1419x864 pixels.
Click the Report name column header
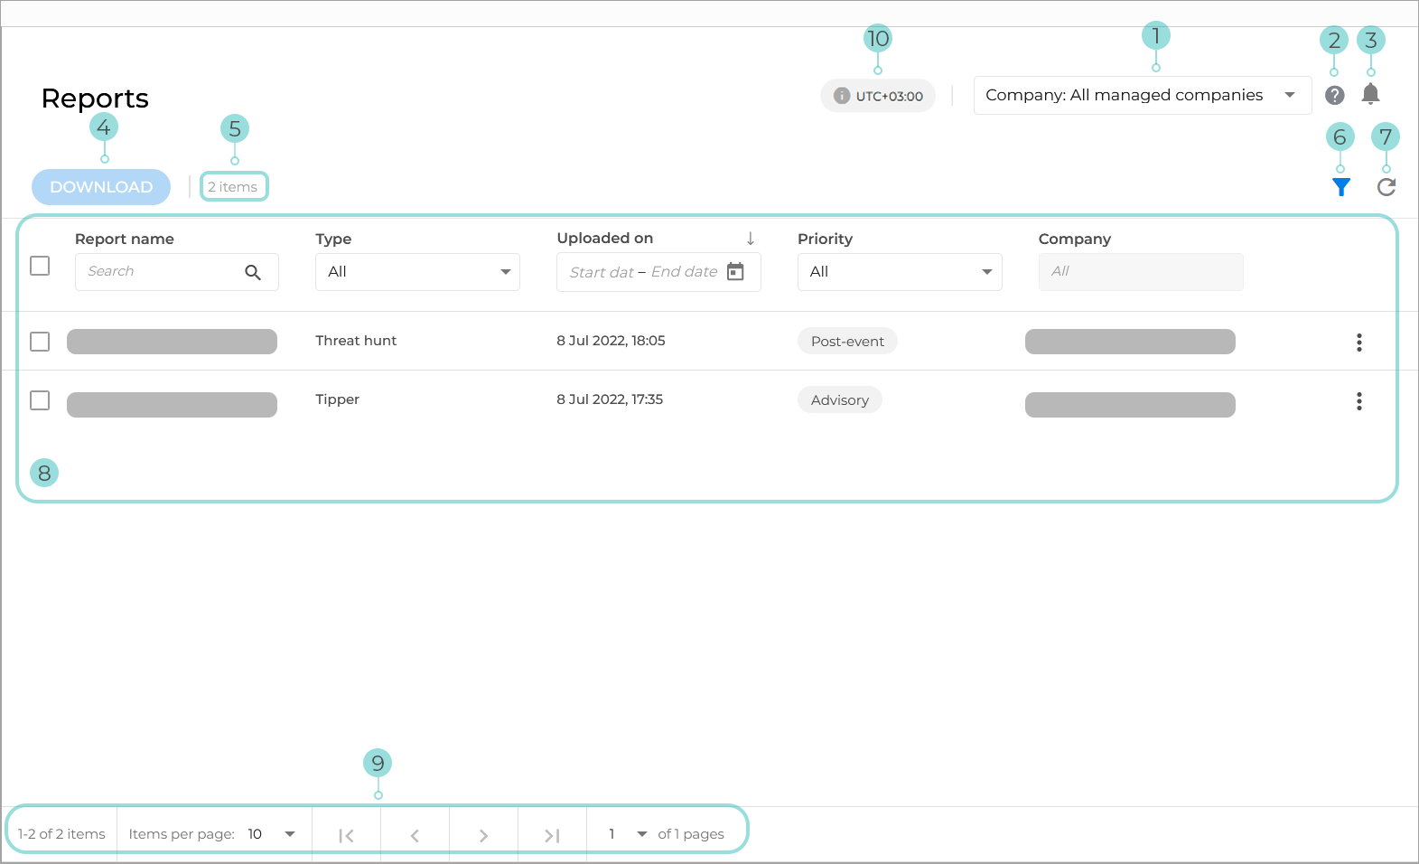click(x=125, y=239)
